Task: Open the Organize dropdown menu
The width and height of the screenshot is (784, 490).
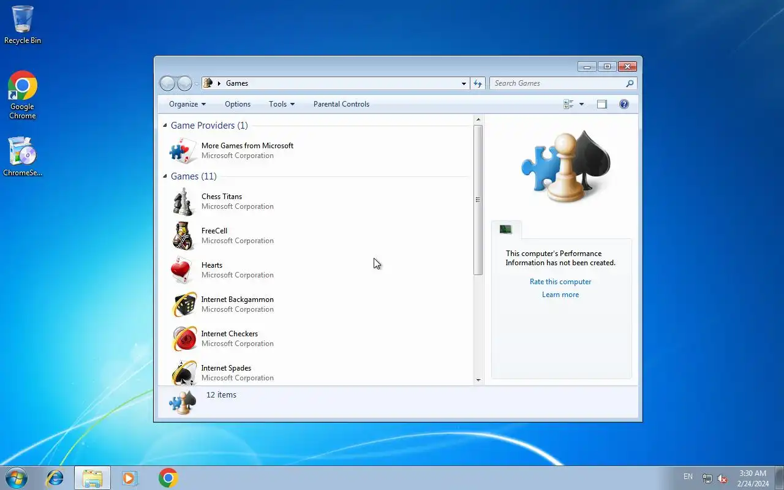Action: (x=187, y=104)
